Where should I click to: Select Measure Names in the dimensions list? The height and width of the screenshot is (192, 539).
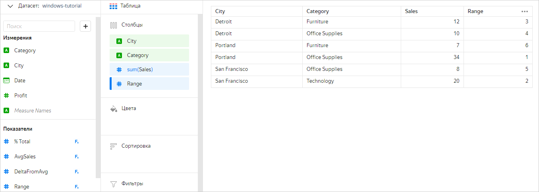[33, 111]
